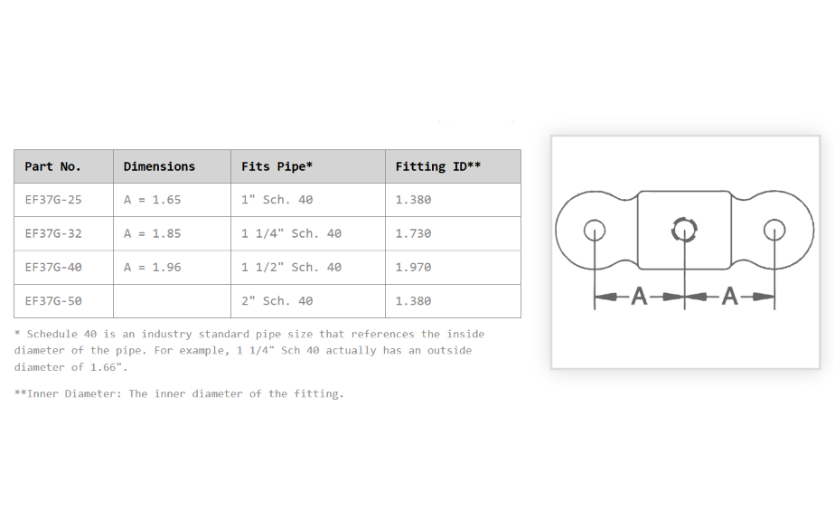Click the Inner Diameter footnote text

[x=179, y=393]
